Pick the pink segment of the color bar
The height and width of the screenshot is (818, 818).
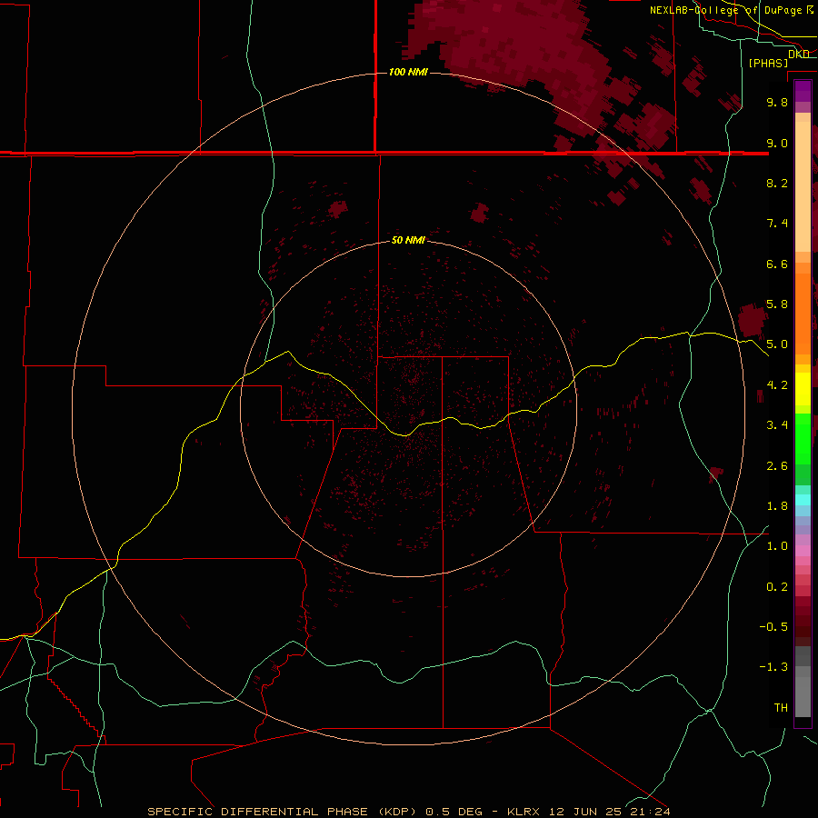coord(803,551)
